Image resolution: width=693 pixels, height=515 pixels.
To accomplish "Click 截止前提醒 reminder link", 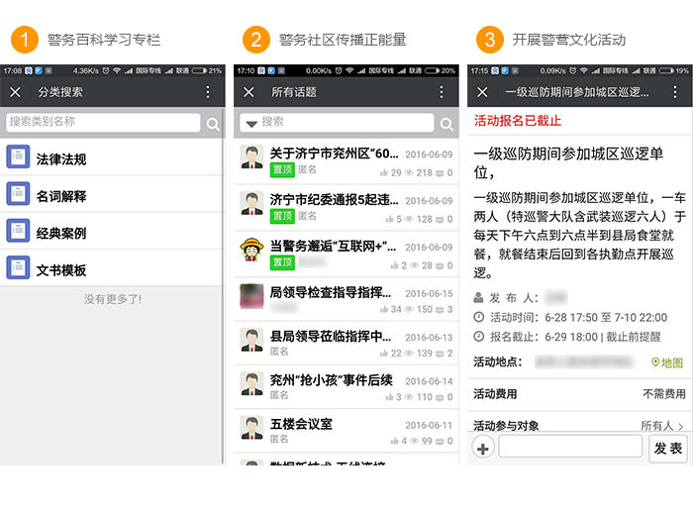I will pos(633,337).
